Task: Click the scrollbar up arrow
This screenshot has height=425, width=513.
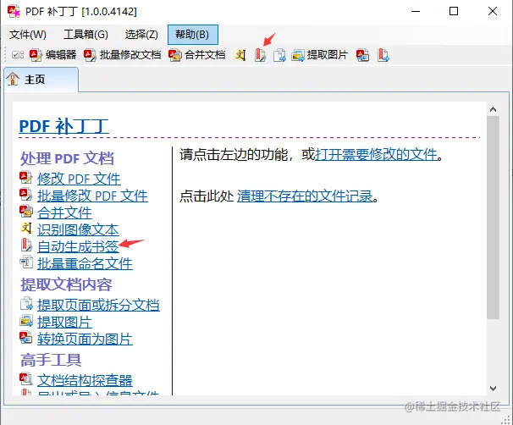Action: click(493, 109)
